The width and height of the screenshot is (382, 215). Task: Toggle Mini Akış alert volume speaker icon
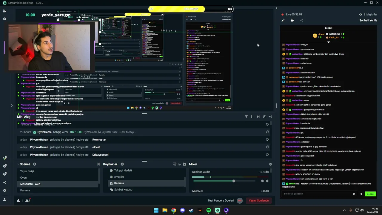(x=270, y=117)
